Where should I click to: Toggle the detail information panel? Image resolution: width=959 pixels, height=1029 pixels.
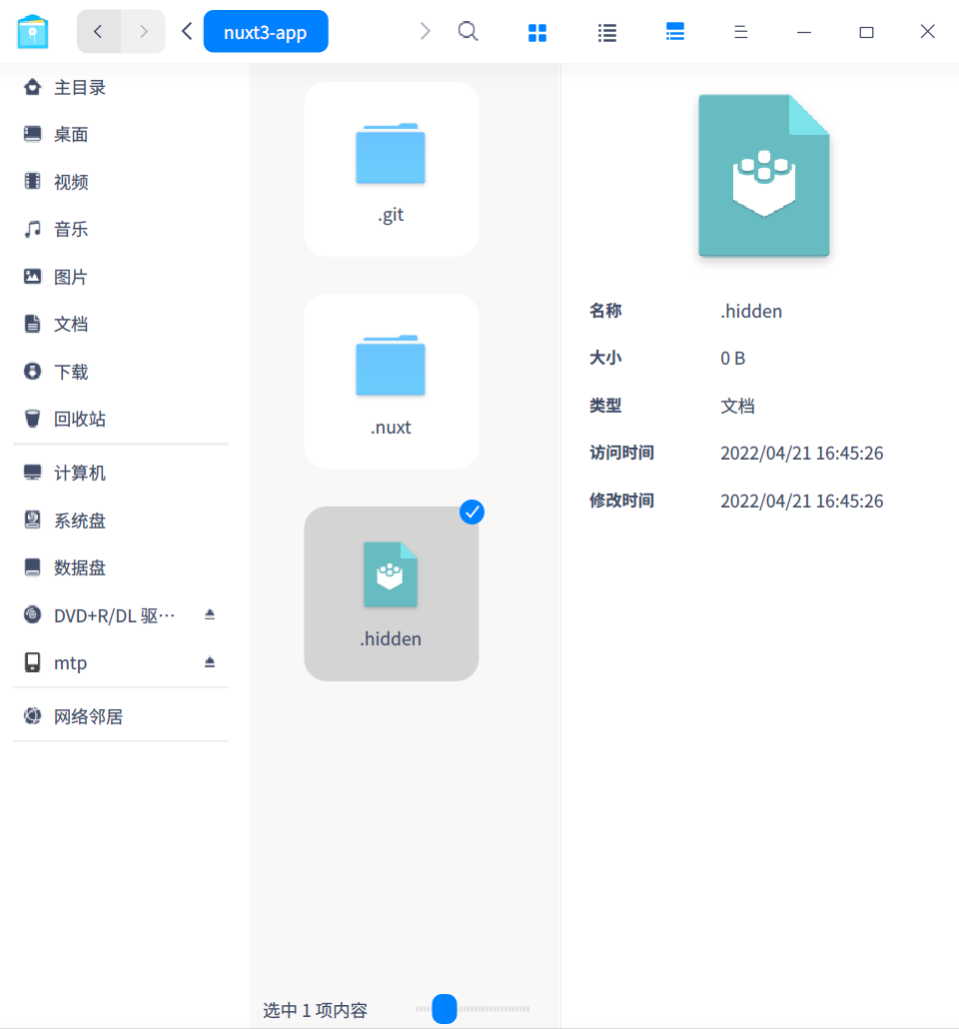(x=675, y=31)
